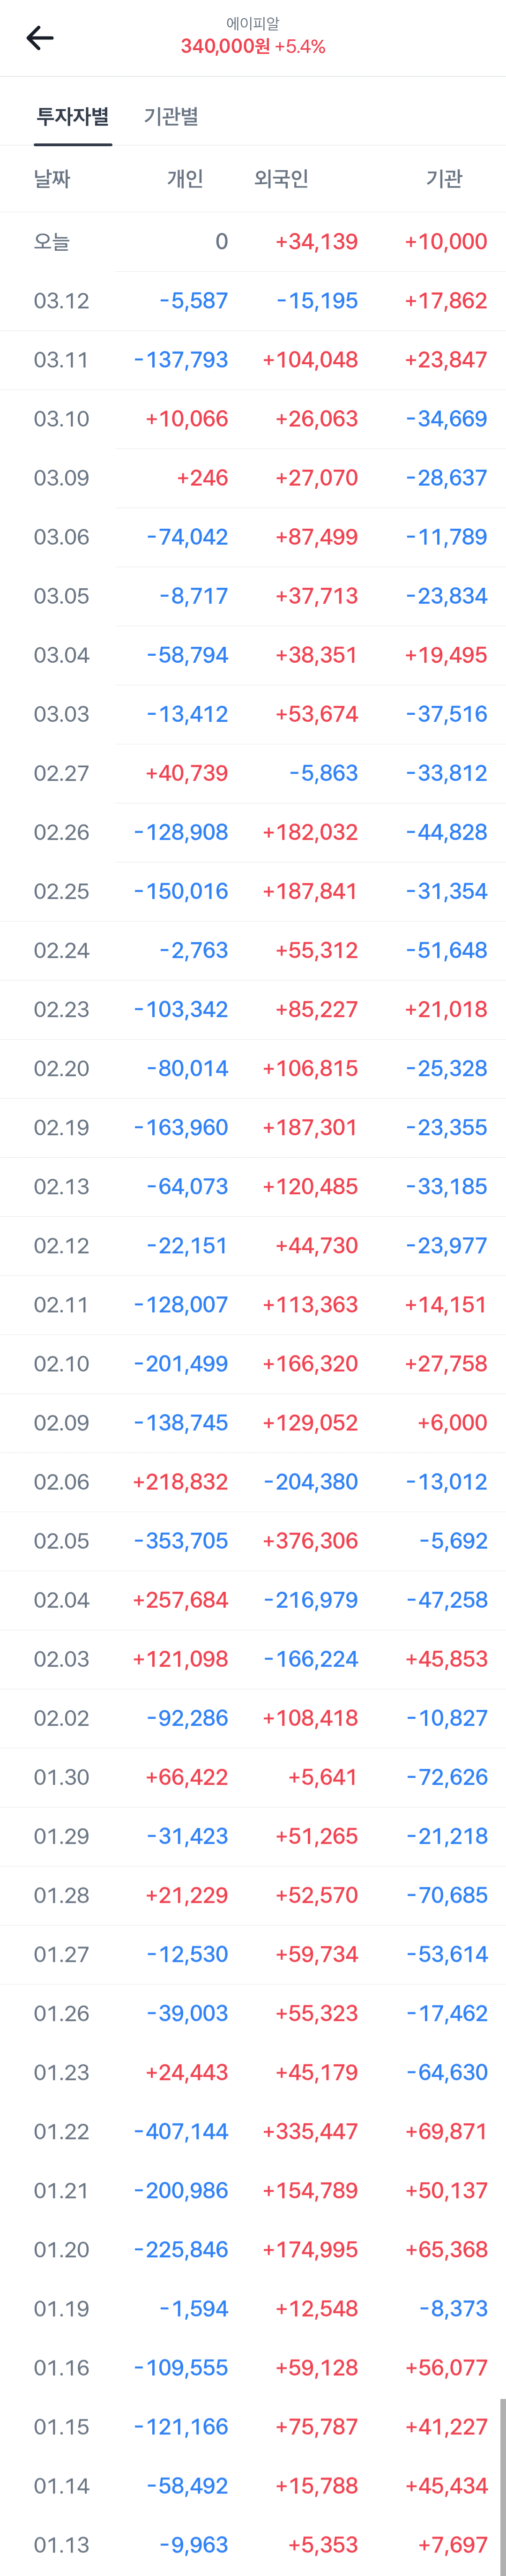Select the 오늘 row label
This screenshot has height=2576, width=506.
(52, 242)
